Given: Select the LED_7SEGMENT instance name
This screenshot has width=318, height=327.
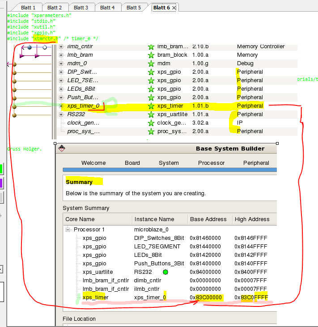Looking at the screenshot, I should 157,247.
